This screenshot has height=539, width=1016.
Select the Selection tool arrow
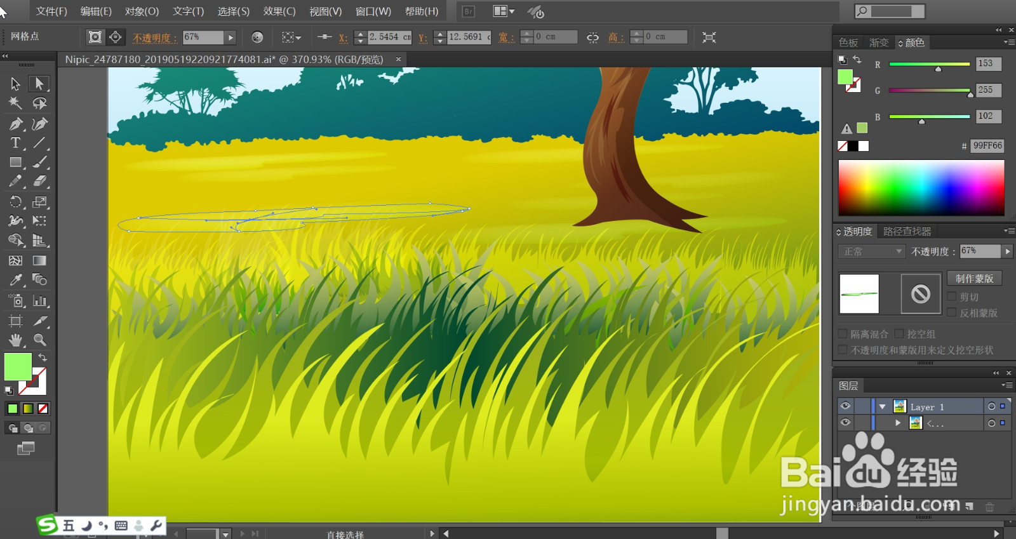coord(16,84)
